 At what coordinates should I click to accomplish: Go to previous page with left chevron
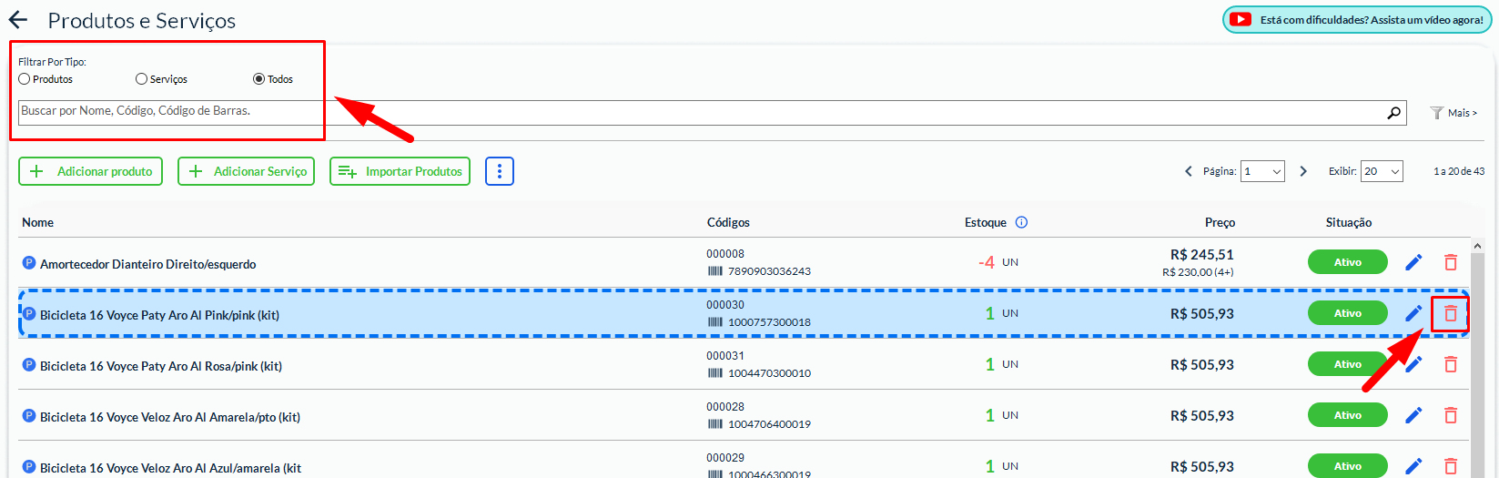pyautogui.click(x=1188, y=171)
